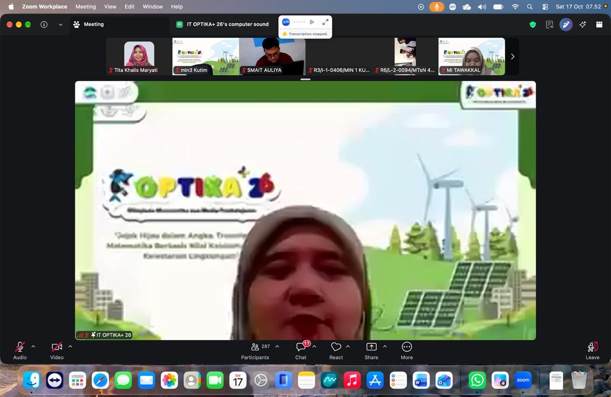Open Microsoft Word from the Dock
Viewport: 611px width, 397px height.
[x=421, y=380]
